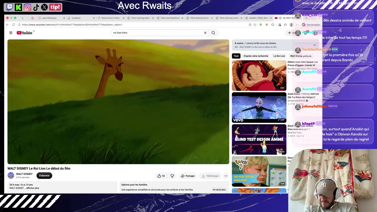Switch to the Films starring Leonardo tab
Image resolution: width=377 pixels, height=212 pixels.
229,18
